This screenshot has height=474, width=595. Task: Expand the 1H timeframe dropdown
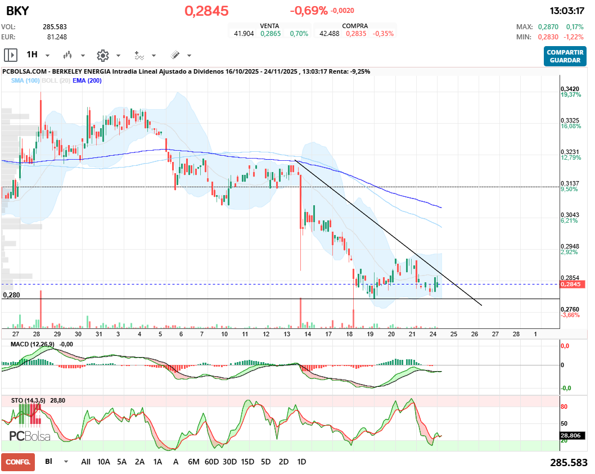[47, 56]
